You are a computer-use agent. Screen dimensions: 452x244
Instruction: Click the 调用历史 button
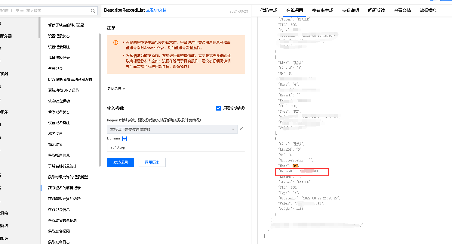152,162
